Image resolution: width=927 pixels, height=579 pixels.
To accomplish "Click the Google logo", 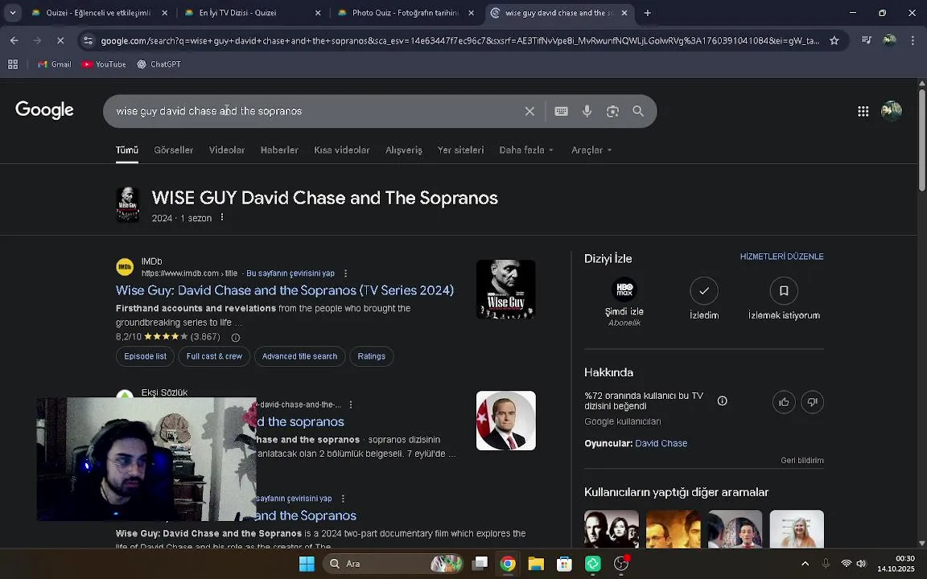I will click(44, 110).
